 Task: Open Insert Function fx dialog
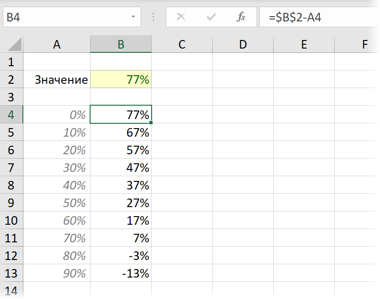click(241, 17)
